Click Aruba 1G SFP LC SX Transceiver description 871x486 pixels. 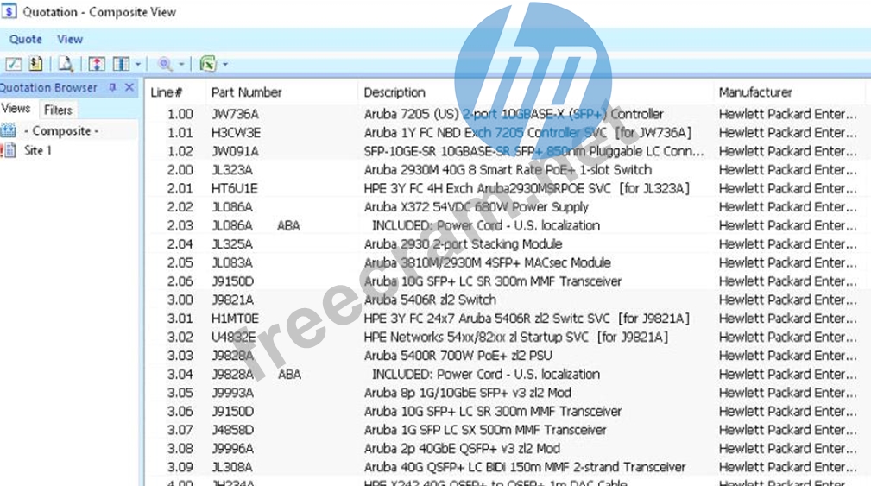(485, 431)
